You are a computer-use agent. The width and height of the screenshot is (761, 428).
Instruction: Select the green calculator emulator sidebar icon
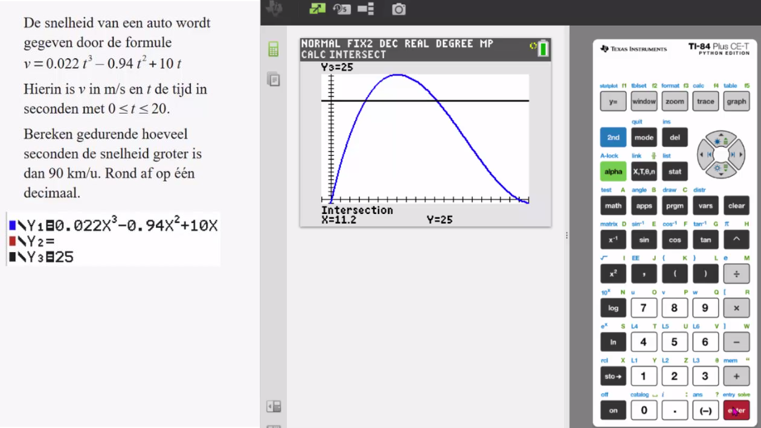click(x=274, y=50)
